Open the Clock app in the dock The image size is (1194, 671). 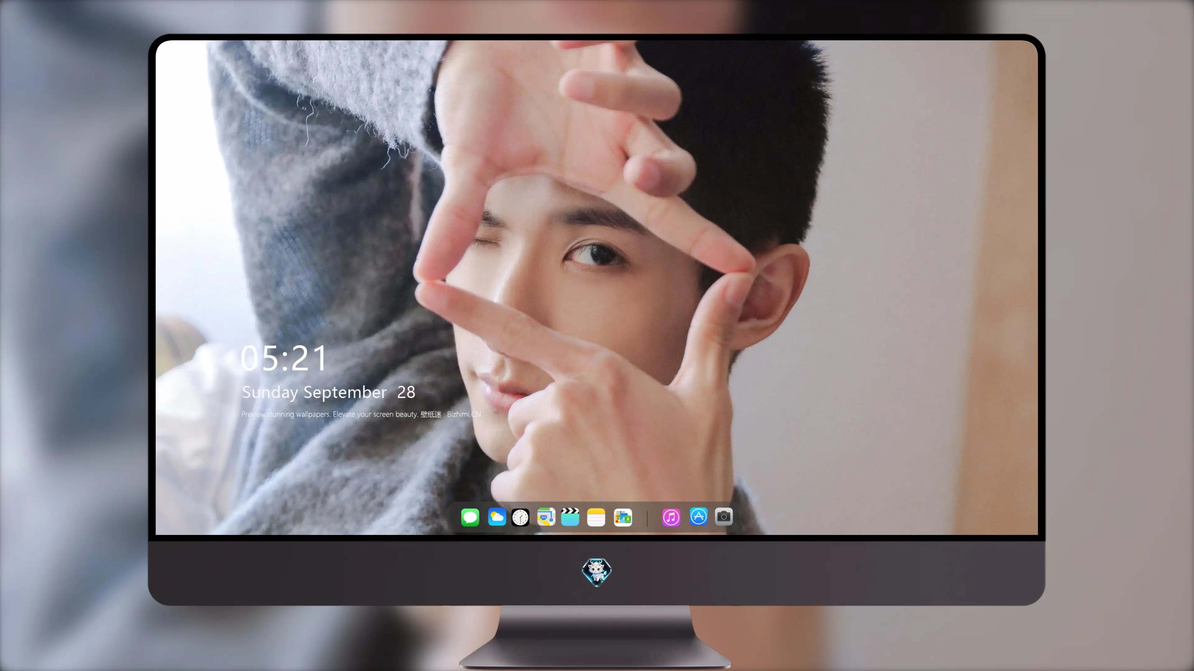520,517
